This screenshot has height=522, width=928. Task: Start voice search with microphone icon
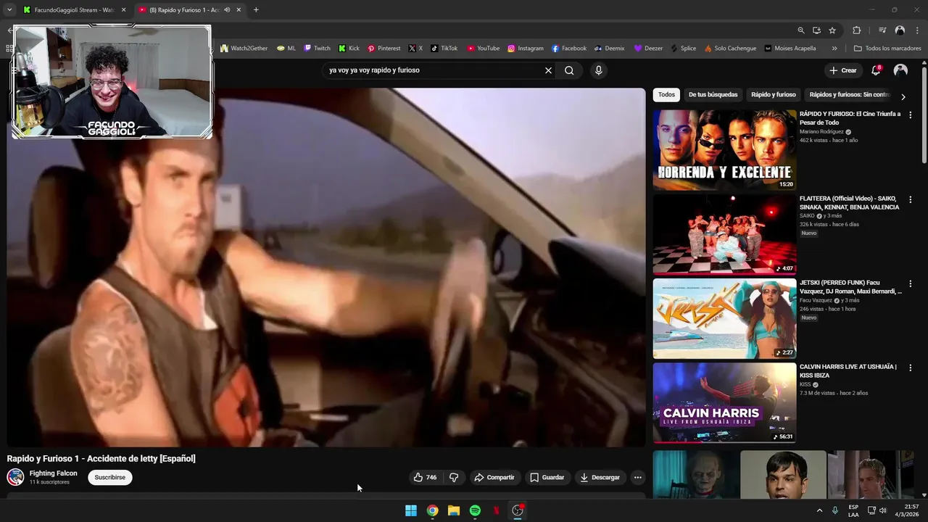[x=598, y=70]
